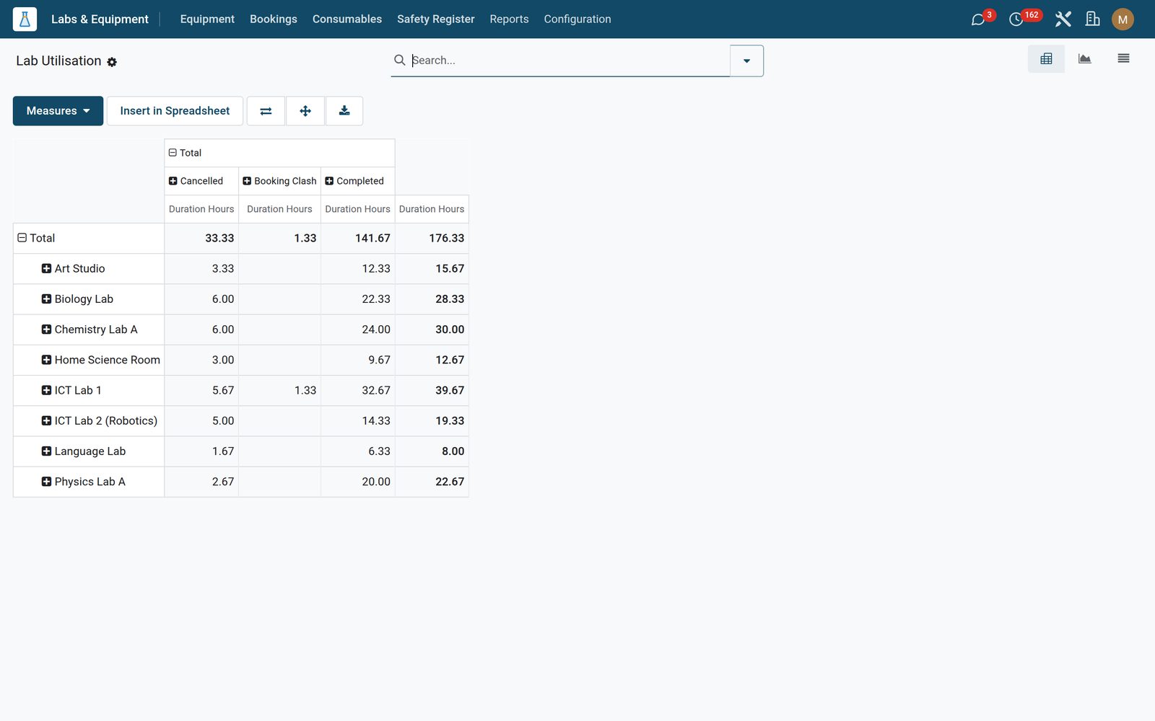Download the pivot as xlsx
The width and height of the screenshot is (1155, 721).
pos(344,111)
